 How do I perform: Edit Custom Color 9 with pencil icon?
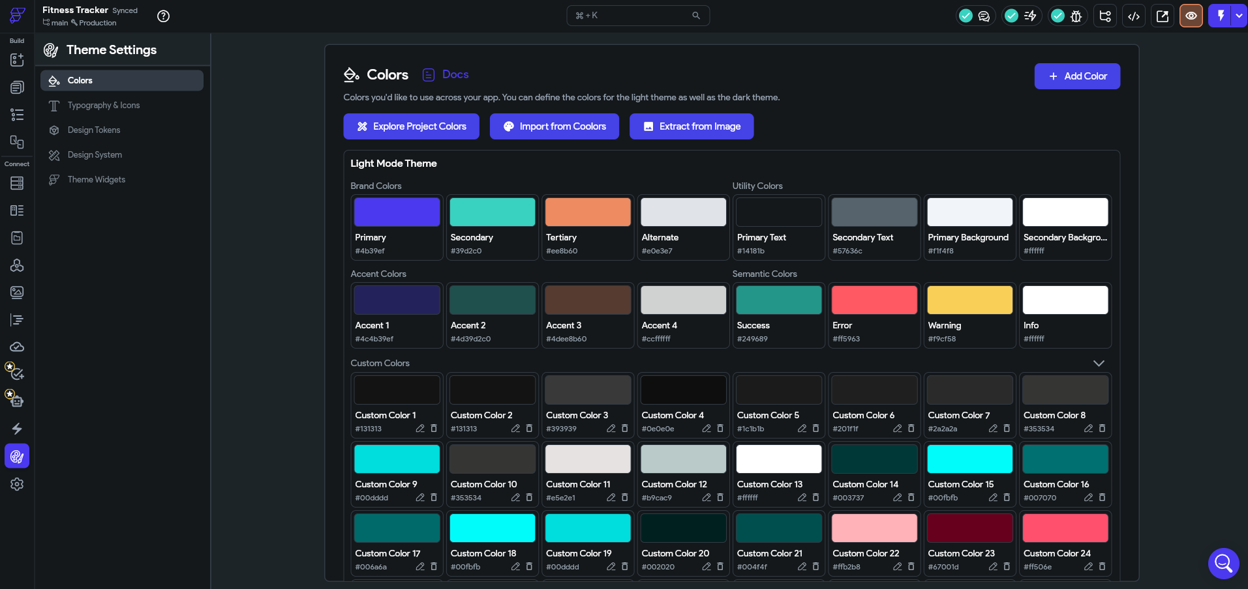420,498
